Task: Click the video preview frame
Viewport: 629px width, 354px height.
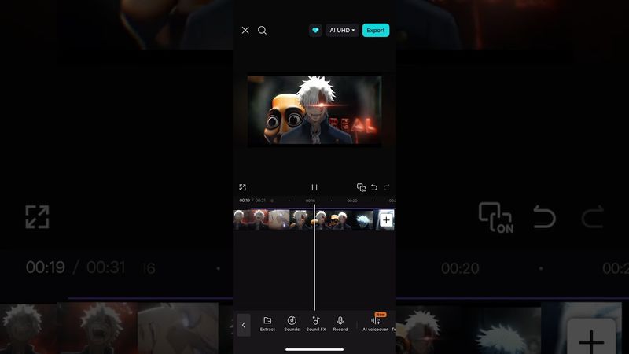Action: click(314, 110)
